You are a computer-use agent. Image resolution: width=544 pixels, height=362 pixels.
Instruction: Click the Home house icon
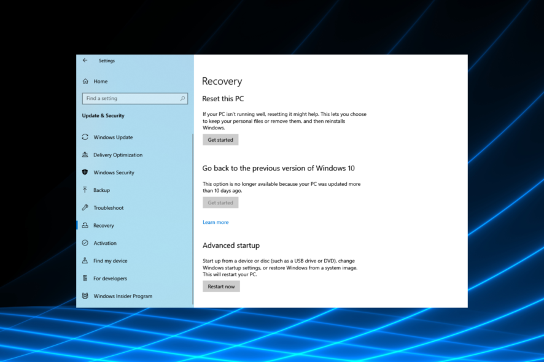point(85,81)
